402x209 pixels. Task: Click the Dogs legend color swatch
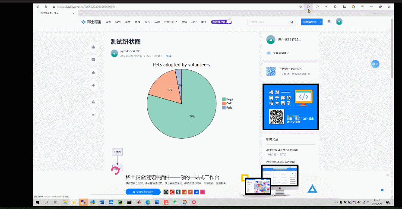point(224,99)
